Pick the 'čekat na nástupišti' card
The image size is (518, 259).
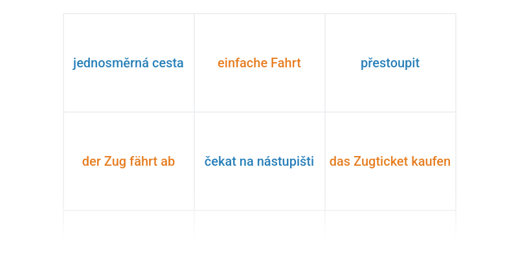pos(260,161)
